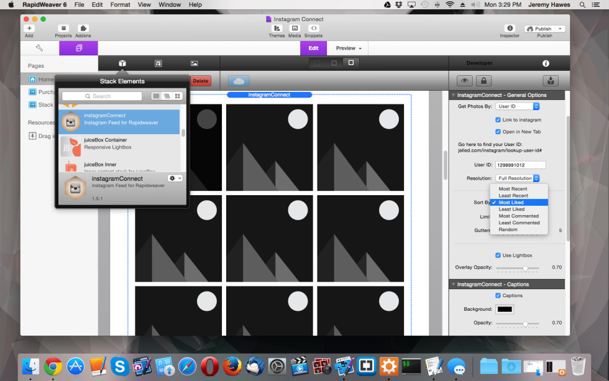Click the lock button in Developer panel
Screen dimensions: 609x381
point(483,81)
